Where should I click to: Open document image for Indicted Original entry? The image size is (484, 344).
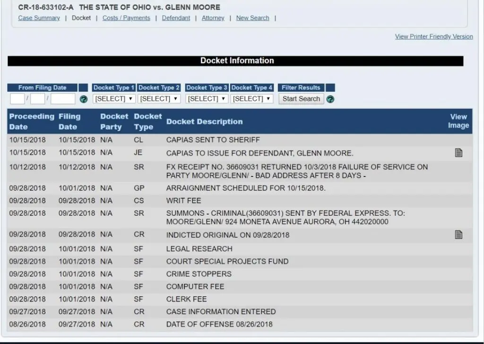(458, 235)
